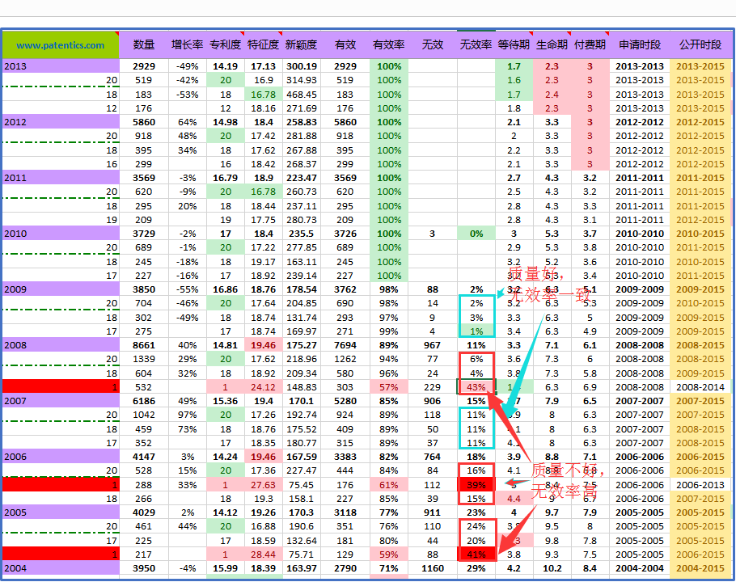Click the green 0% cell in 2010 row
Viewport: 736px width, 582px height.
tap(476, 234)
